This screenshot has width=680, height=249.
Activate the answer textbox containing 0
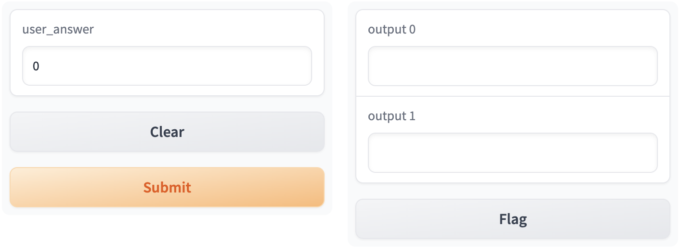coord(167,66)
